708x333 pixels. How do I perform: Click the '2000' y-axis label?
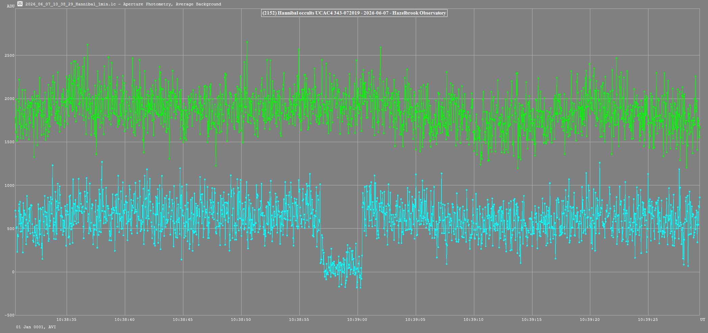[x=9, y=99]
